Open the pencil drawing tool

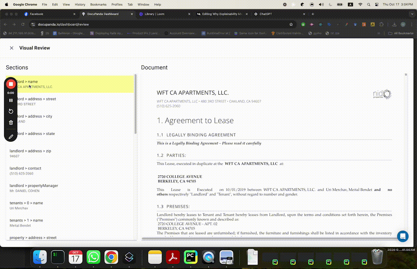(x=11, y=137)
